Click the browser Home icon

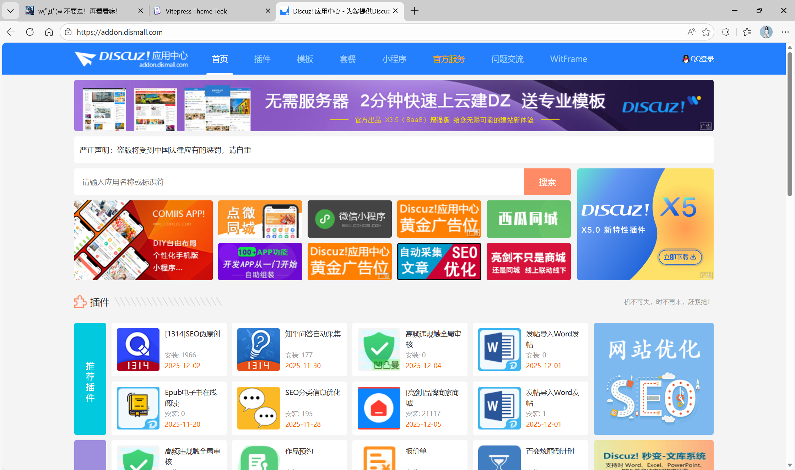(49, 32)
